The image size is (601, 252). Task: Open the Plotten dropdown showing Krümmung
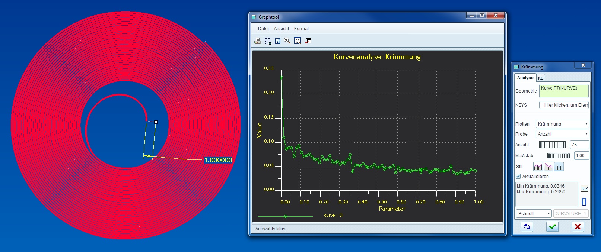[562, 124]
